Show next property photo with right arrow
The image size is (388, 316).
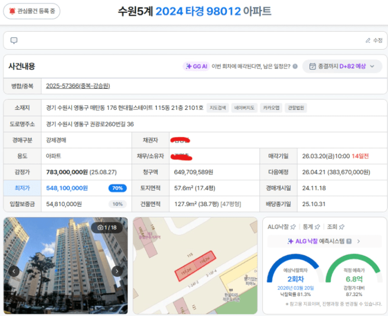117,271
